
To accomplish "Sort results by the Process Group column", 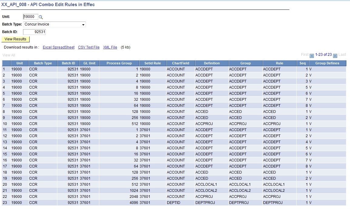I will 119,63.
